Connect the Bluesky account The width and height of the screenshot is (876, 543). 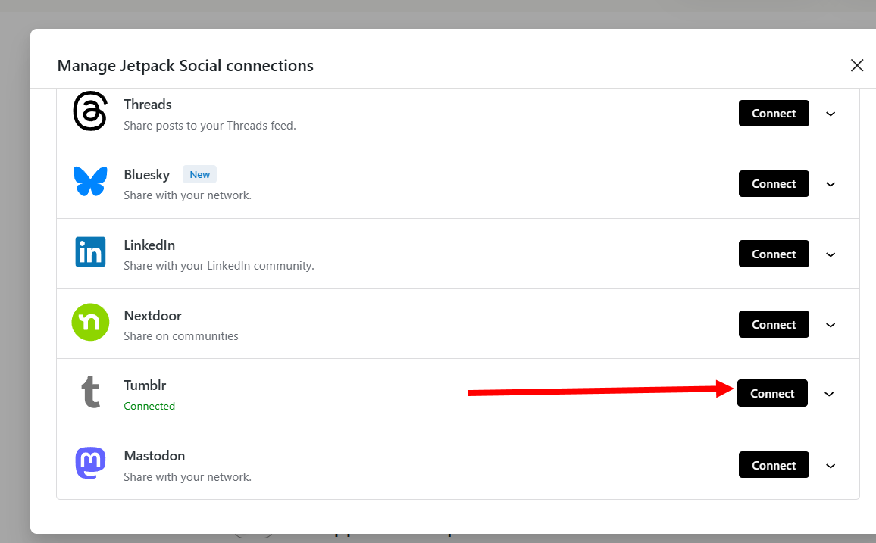point(774,183)
